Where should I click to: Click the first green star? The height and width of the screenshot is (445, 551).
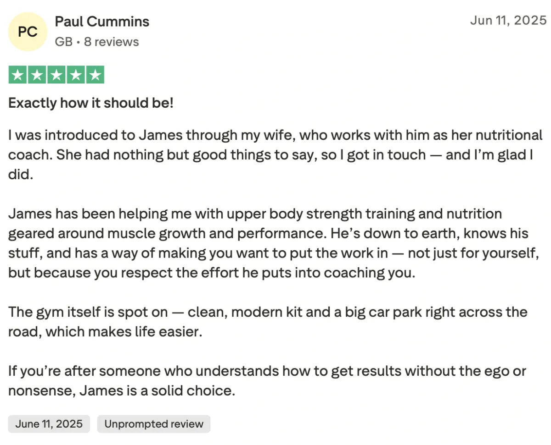point(17,75)
